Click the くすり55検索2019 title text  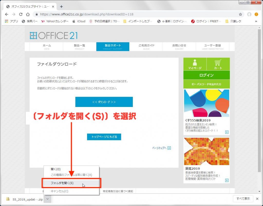point(198,121)
